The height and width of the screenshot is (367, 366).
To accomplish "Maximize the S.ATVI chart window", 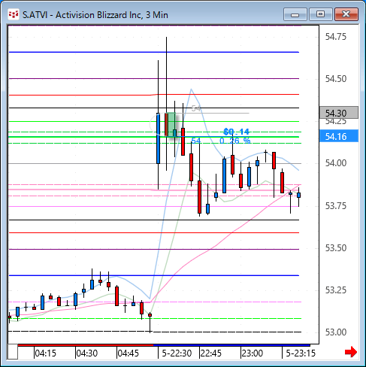I will coord(320,14).
